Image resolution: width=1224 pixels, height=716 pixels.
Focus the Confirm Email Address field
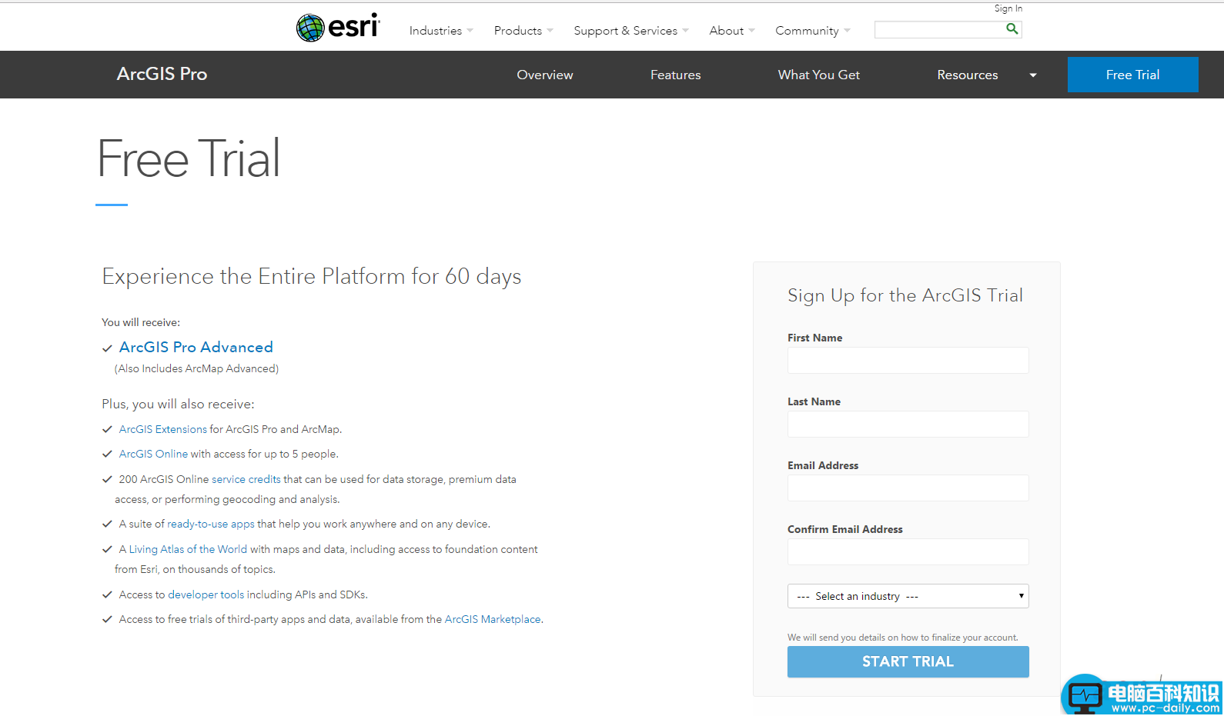(908, 551)
